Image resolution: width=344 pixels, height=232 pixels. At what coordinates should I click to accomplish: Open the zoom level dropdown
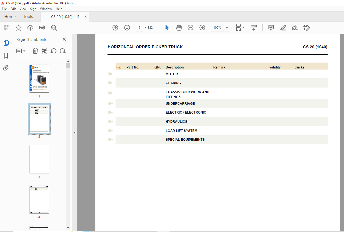tap(227, 28)
